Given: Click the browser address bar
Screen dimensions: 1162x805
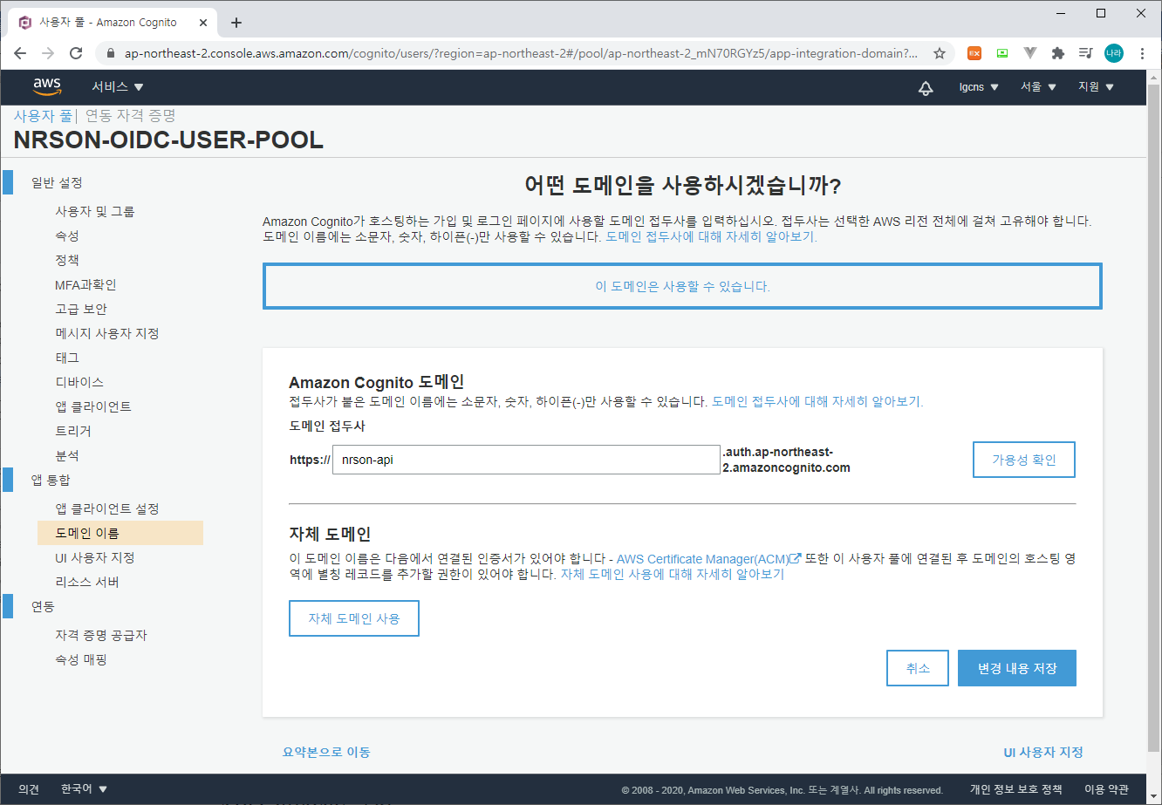Looking at the screenshot, I should pyautogui.click(x=521, y=53).
